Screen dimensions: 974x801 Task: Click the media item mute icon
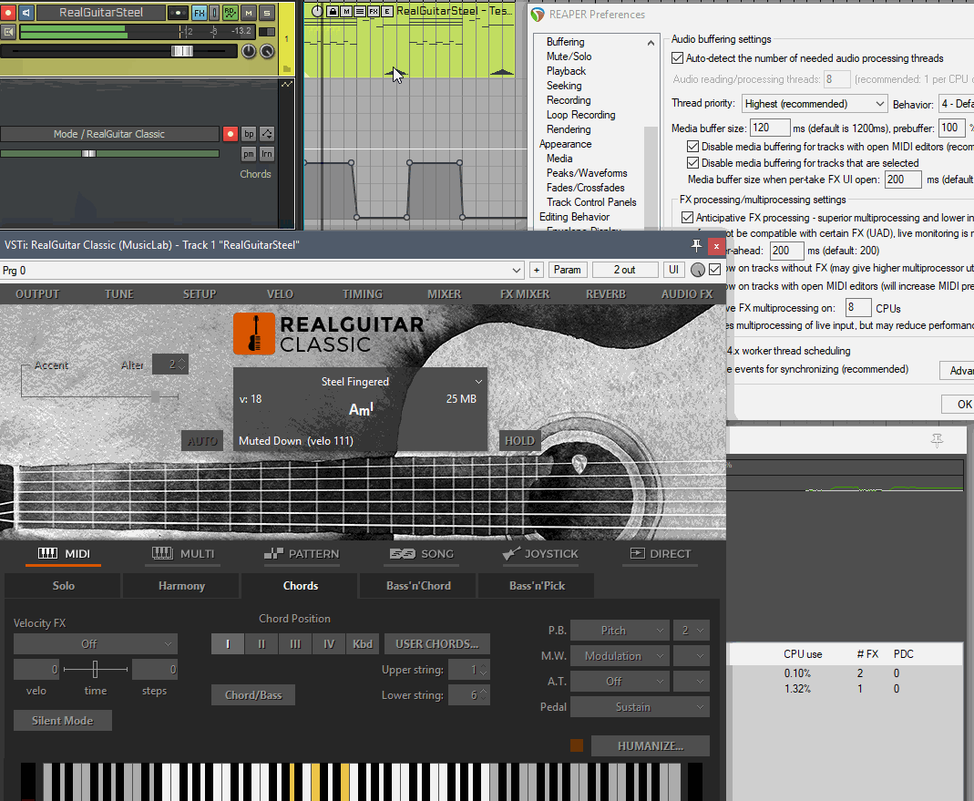[x=346, y=11]
